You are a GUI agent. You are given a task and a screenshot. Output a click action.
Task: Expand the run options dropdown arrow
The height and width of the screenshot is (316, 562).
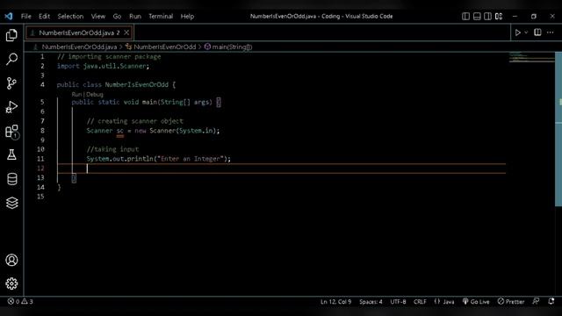click(526, 32)
